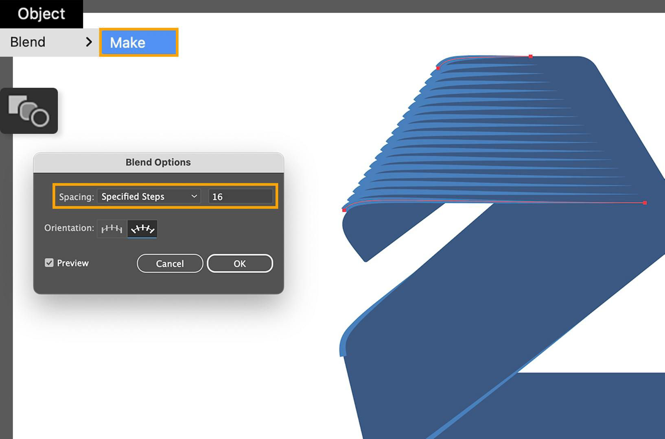The height and width of the screenshot is (439, 665).
Task: Click Blend in the Object menu
Action: [x=28, y=42]
